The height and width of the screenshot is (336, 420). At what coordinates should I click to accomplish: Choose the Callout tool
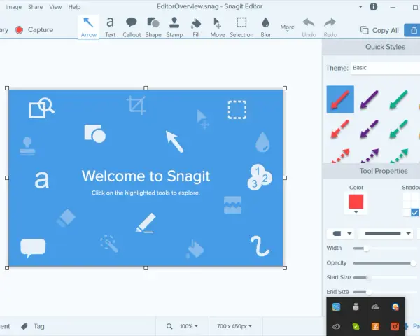(132, 27)
